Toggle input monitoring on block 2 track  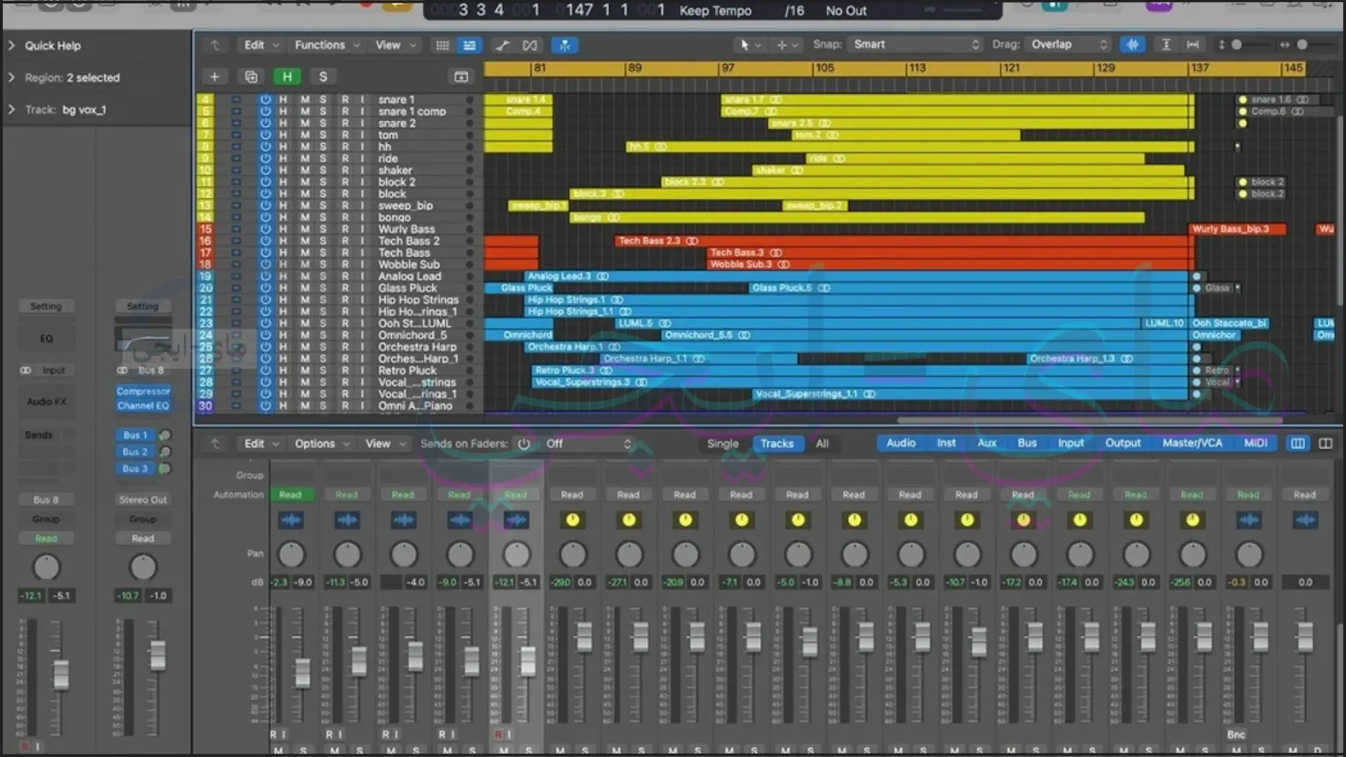(x=362, y=182)
